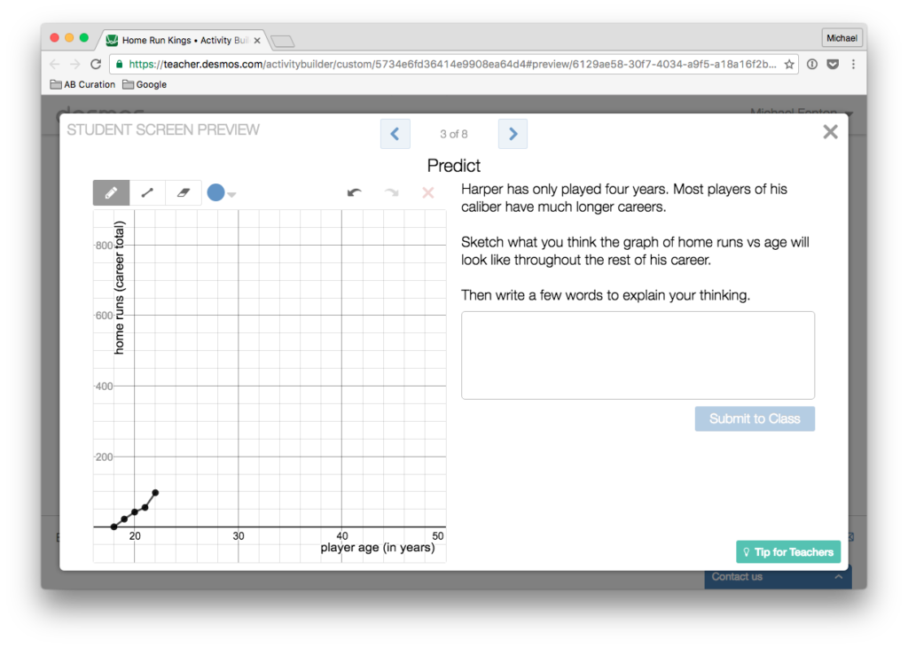
Task: Open the Tip for Teachers panel
Action: (x=788, y=552)
